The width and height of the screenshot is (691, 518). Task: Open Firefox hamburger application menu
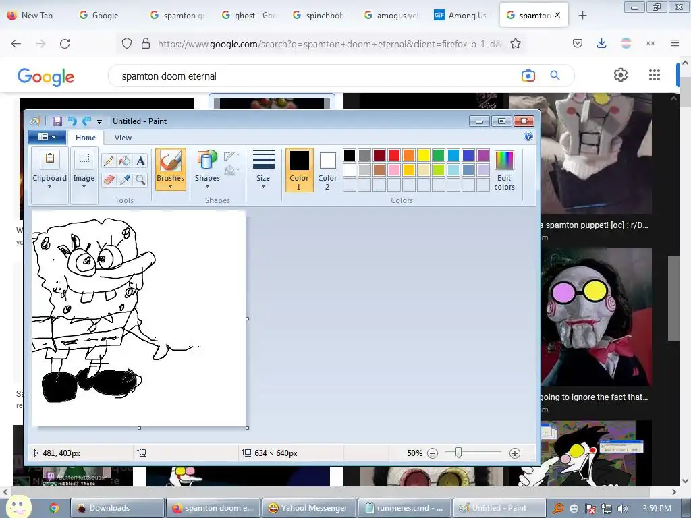click(675, 43)
